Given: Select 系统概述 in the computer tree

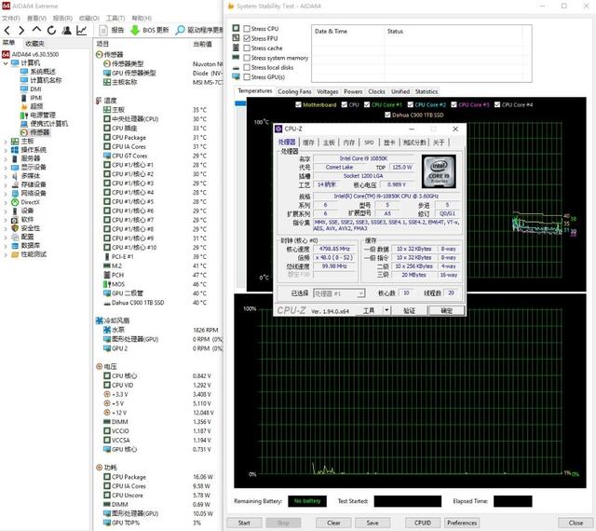Looking at the screenshot, I should point(43,72).
